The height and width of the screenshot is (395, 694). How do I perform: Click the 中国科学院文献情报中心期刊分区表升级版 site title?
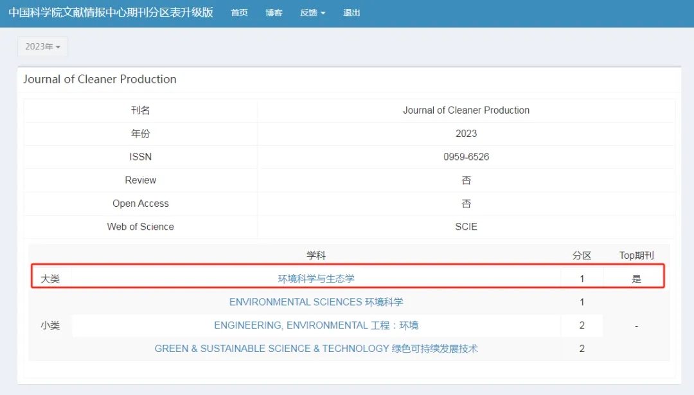(111, 13)
